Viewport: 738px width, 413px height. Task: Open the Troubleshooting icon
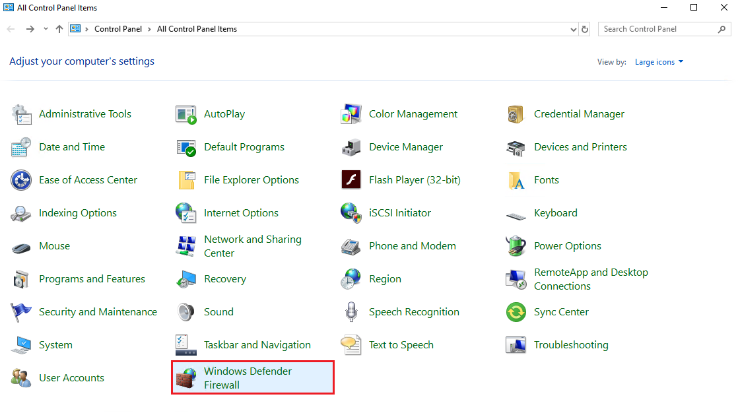tap(516, 345)
